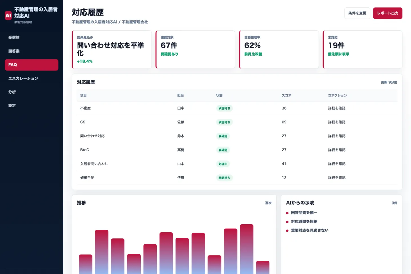Go to エスカレーション in sidebar
The height and width of the screenshot is (274, 411).
coord(31,78)
